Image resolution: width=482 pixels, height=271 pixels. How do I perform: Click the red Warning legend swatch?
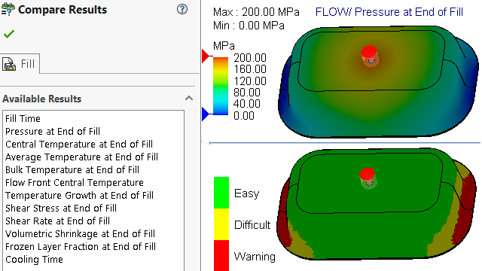221,255
